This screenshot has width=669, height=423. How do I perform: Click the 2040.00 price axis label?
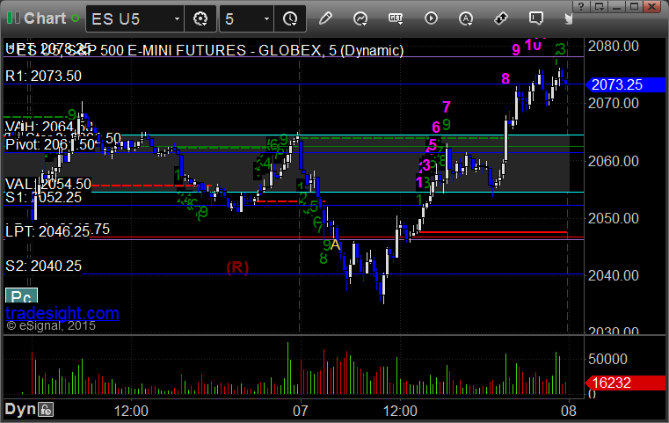click(x=613, y=276)
